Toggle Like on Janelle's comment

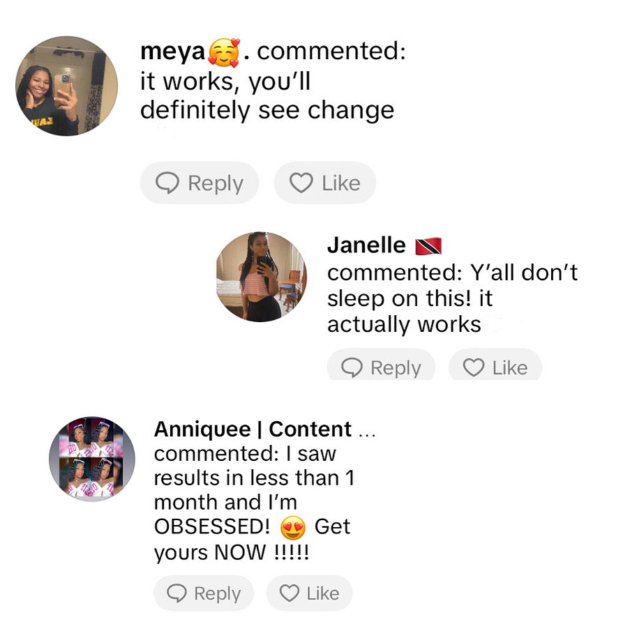[495, 368]
